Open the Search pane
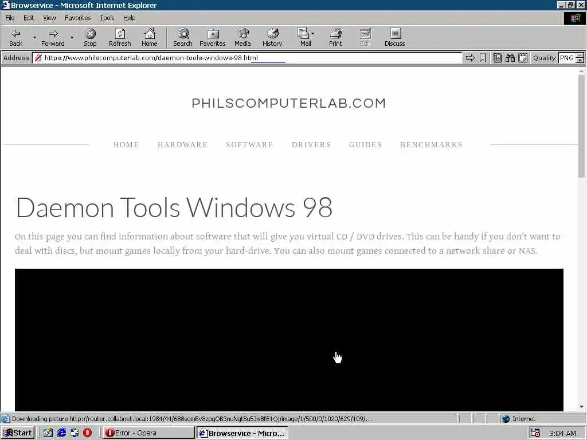This screenshot has width=587, height=440. [x=183, y=37]
